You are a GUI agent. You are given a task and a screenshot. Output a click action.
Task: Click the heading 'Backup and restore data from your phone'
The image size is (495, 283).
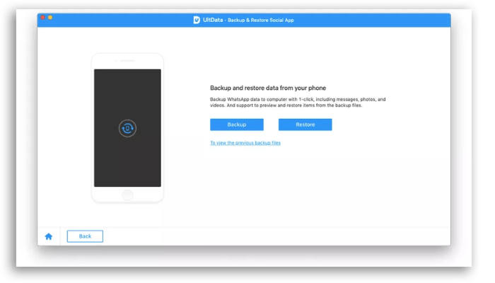(268, 88)
